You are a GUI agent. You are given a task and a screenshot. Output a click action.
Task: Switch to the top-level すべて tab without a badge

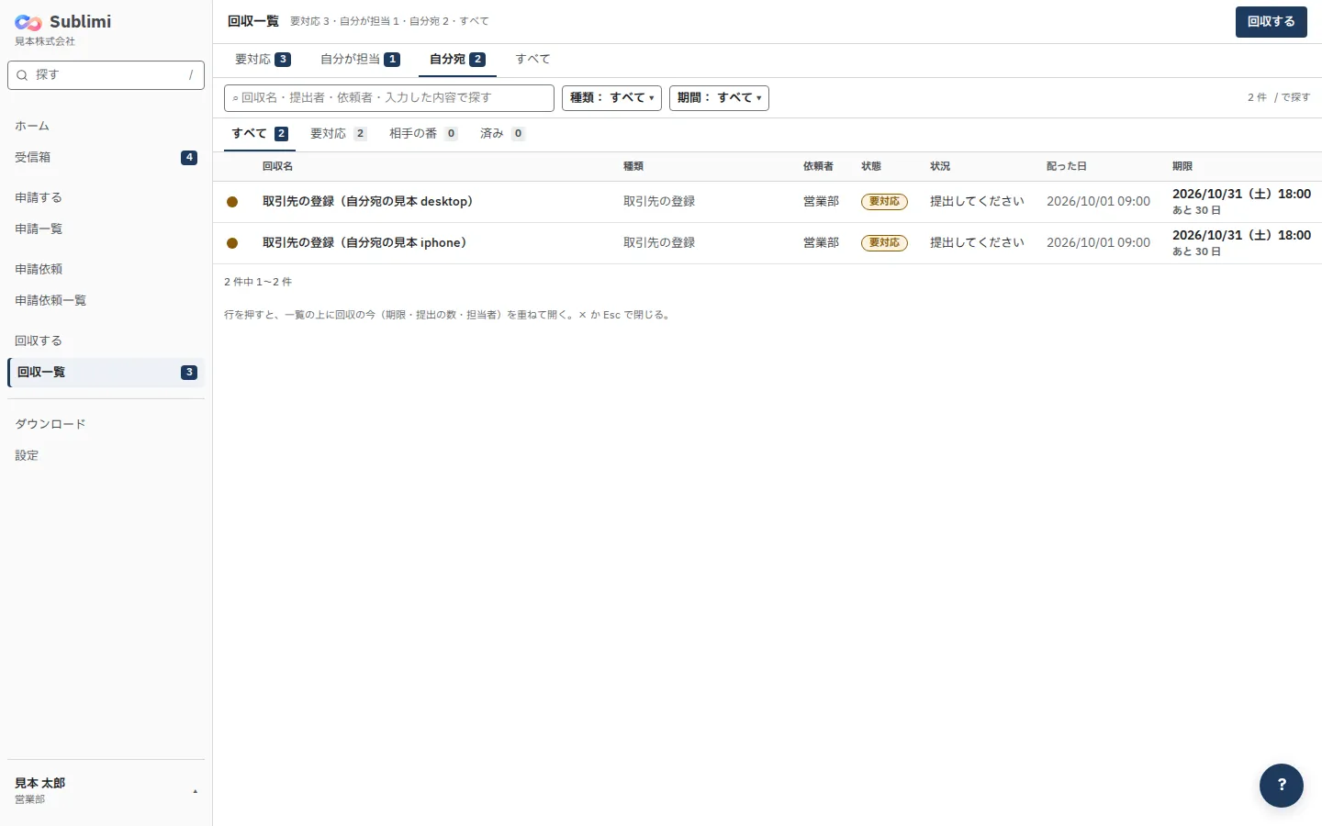pos(532,60)
